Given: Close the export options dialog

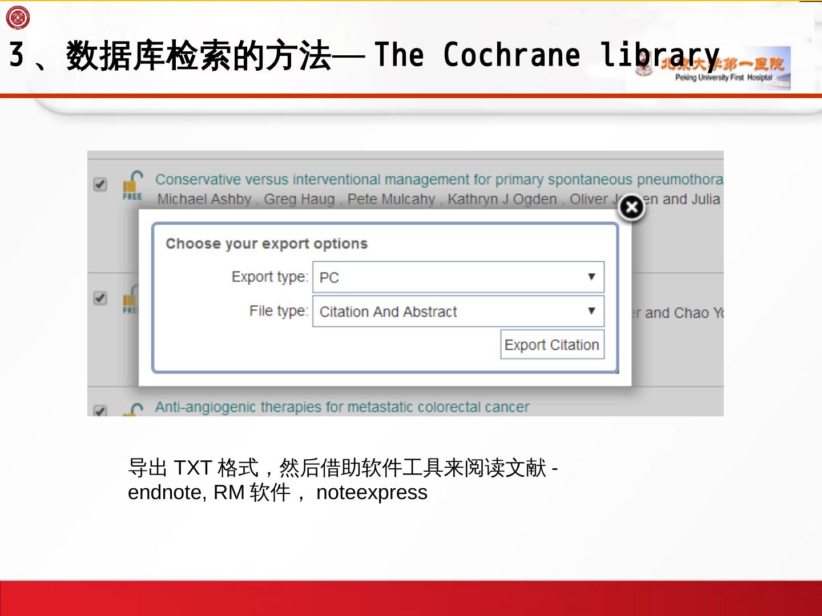Looking at the screenshot, I should [x=631, y=208].
